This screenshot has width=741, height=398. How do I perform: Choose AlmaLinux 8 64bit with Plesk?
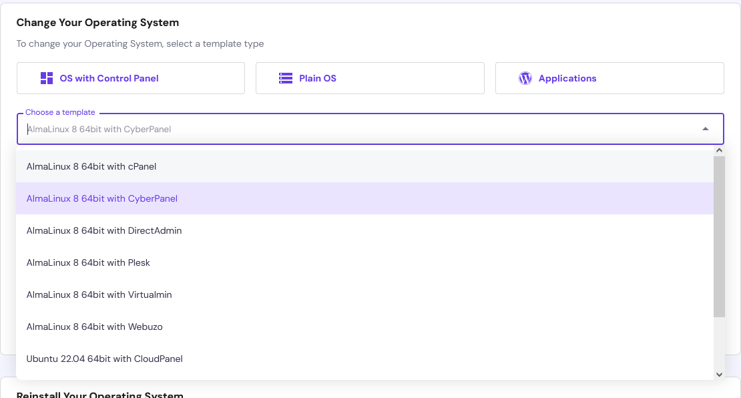click(x=365, y=263)
